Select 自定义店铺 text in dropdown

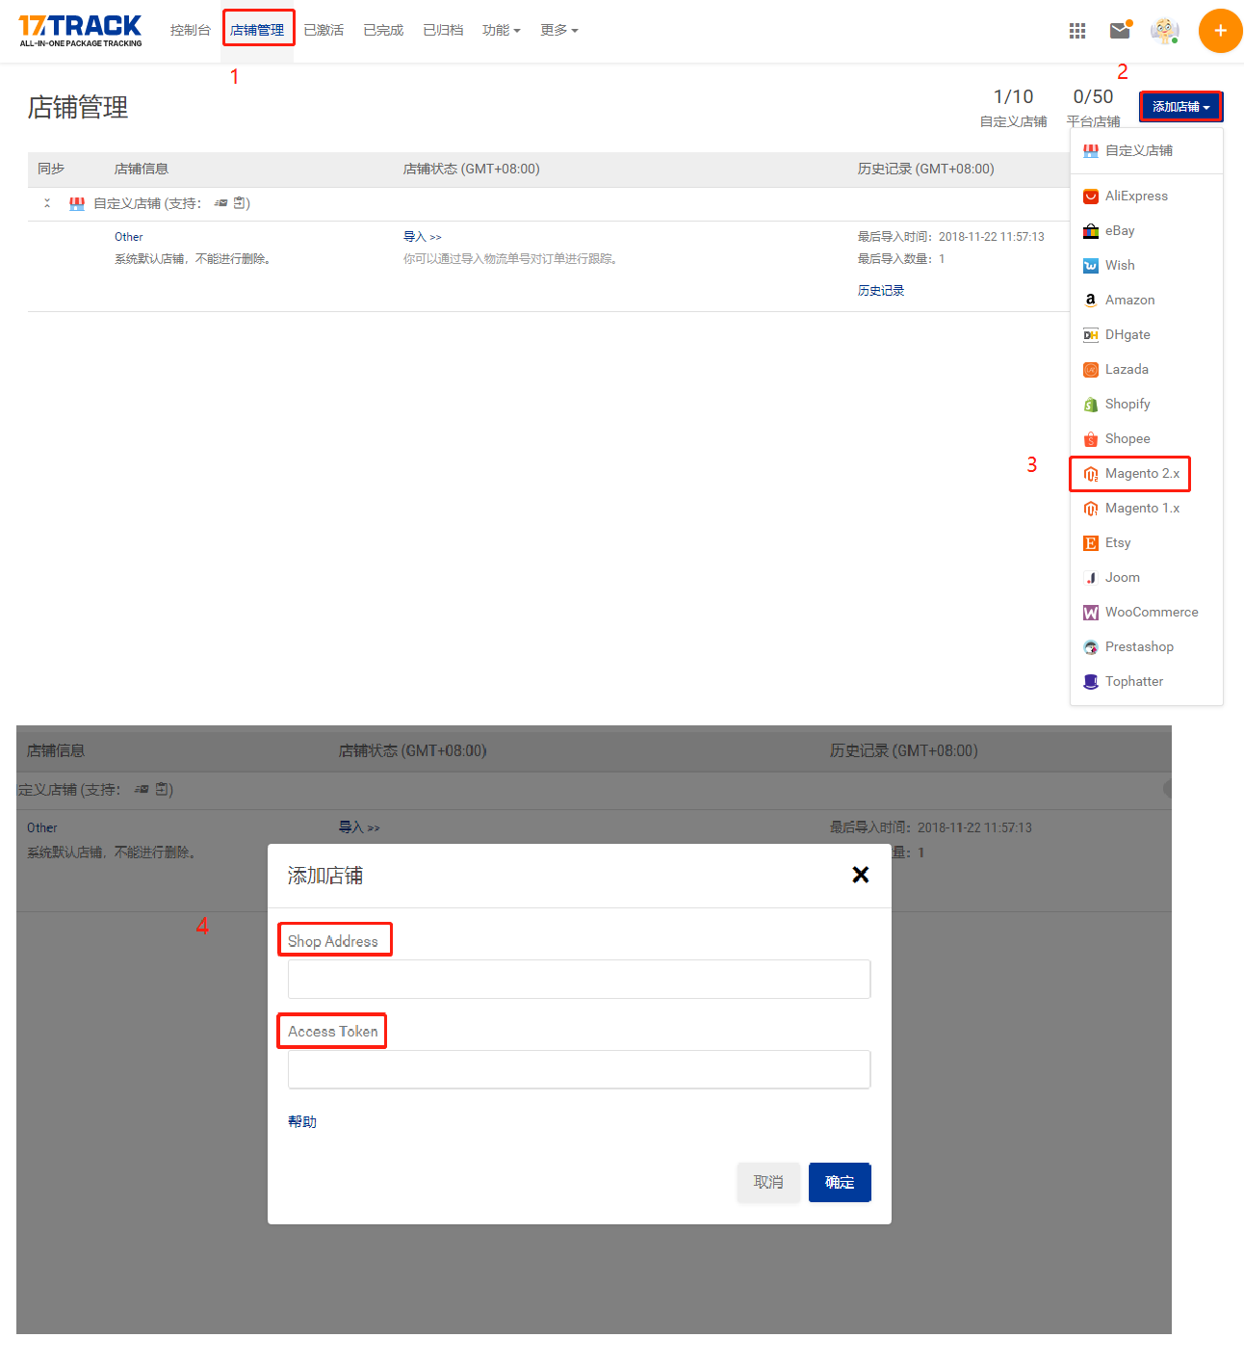tap(1139, 151)
